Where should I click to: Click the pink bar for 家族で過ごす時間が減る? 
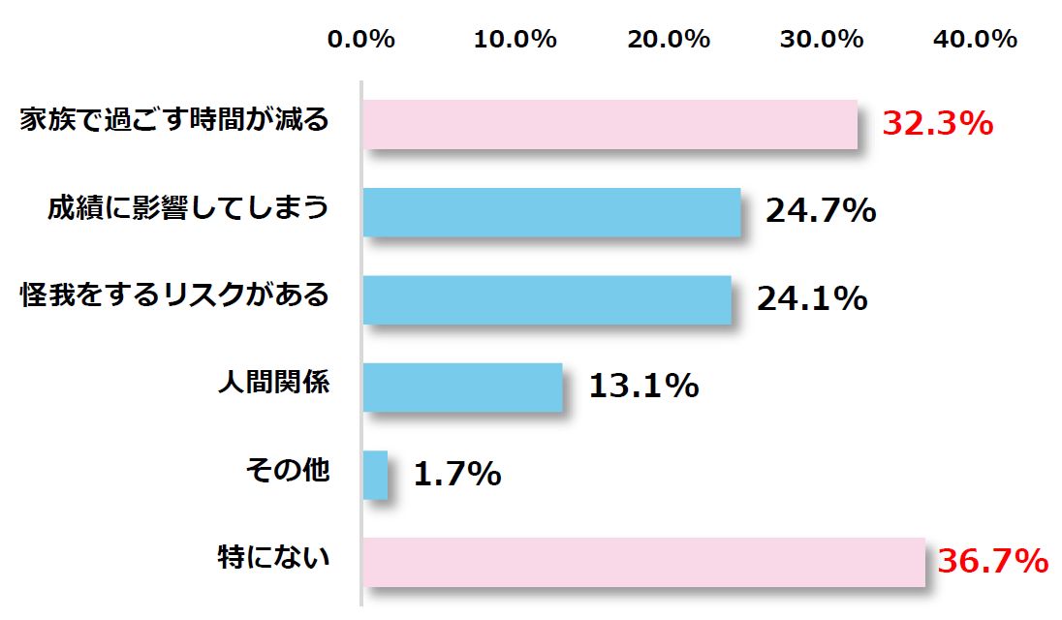click(609, 125)
